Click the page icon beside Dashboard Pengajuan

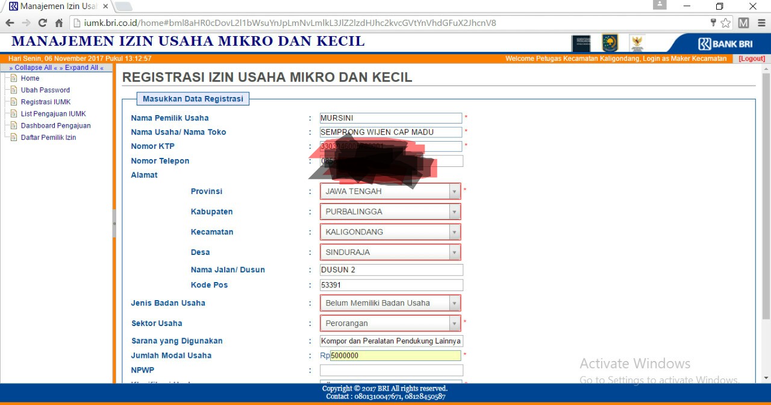[14, 125]
